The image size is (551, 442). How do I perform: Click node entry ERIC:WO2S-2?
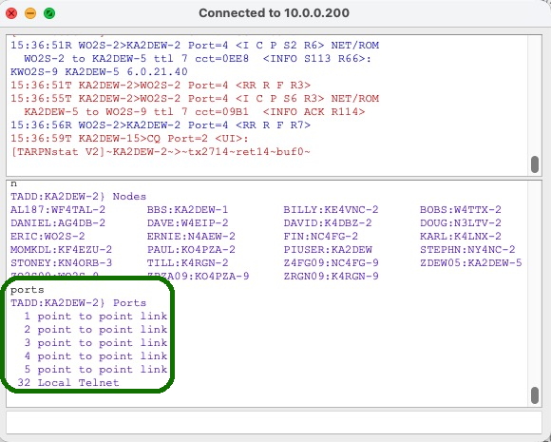[x=47, y=237]
